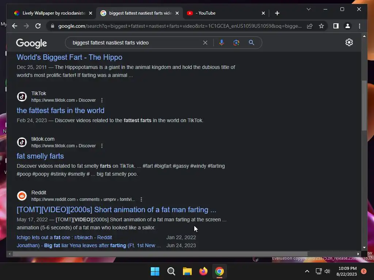
Task: View site info via the padlock icon
Action: click(53, 26)
